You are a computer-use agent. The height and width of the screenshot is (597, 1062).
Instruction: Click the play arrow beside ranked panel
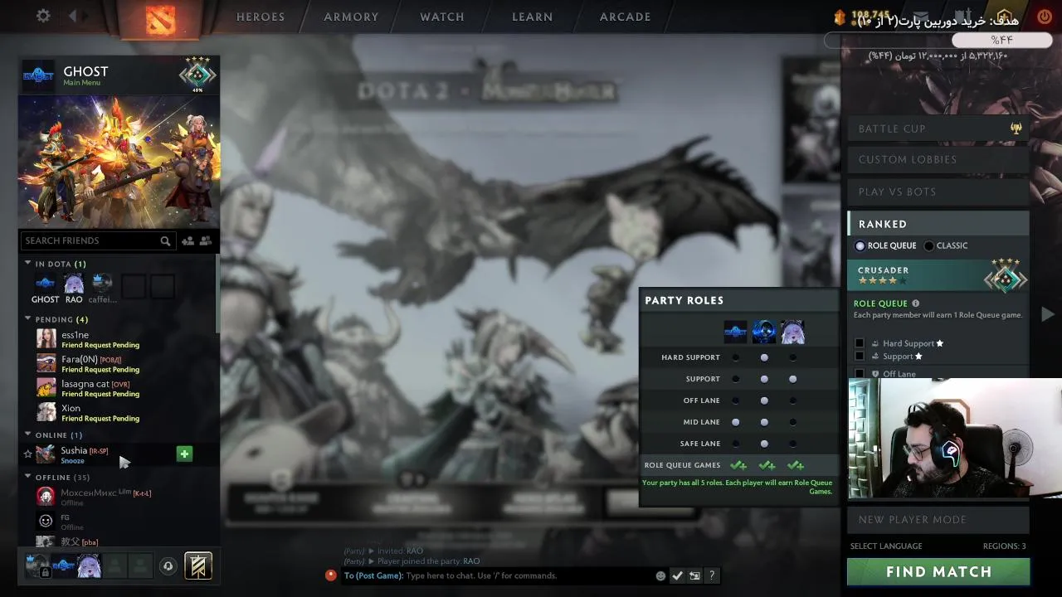[x=1048, y=314]
